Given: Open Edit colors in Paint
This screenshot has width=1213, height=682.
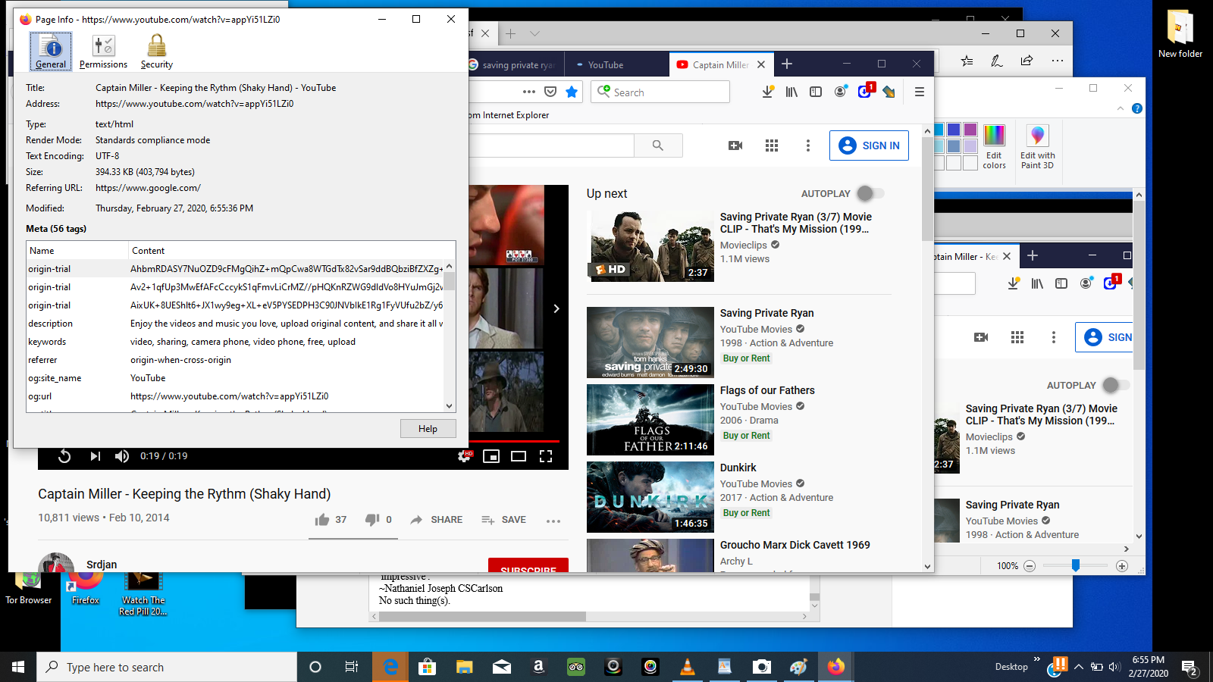Looking at the screenshot, I should coord(994,147).
